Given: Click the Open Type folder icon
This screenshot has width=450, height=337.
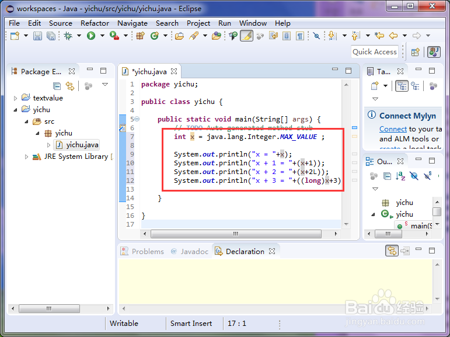Looking at the screenshot, I should coord(179,36).
